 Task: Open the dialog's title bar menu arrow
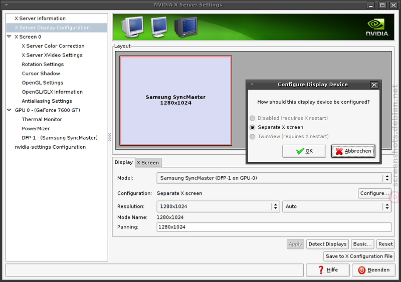[x=252, y=84]
